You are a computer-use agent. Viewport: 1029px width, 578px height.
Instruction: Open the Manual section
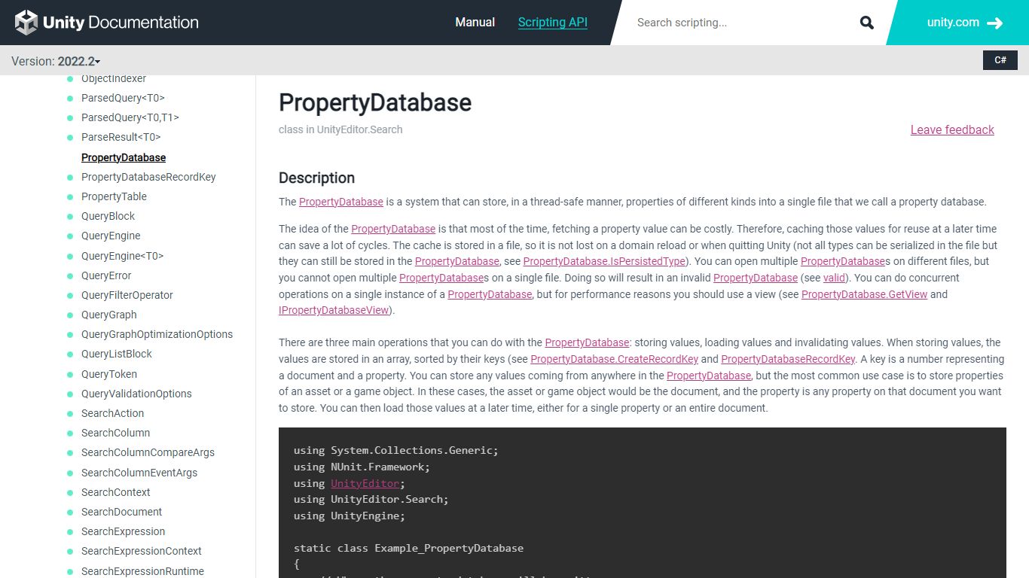[475, 23]
